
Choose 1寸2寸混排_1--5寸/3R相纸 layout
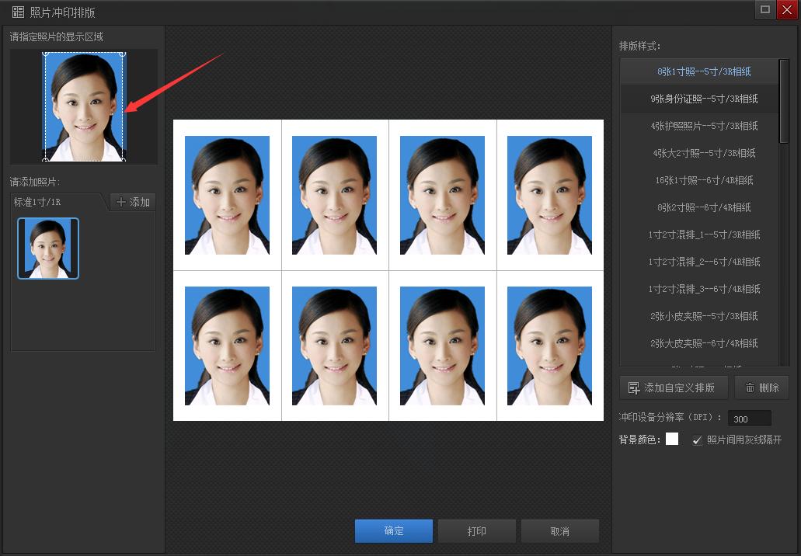pos(704,235)
